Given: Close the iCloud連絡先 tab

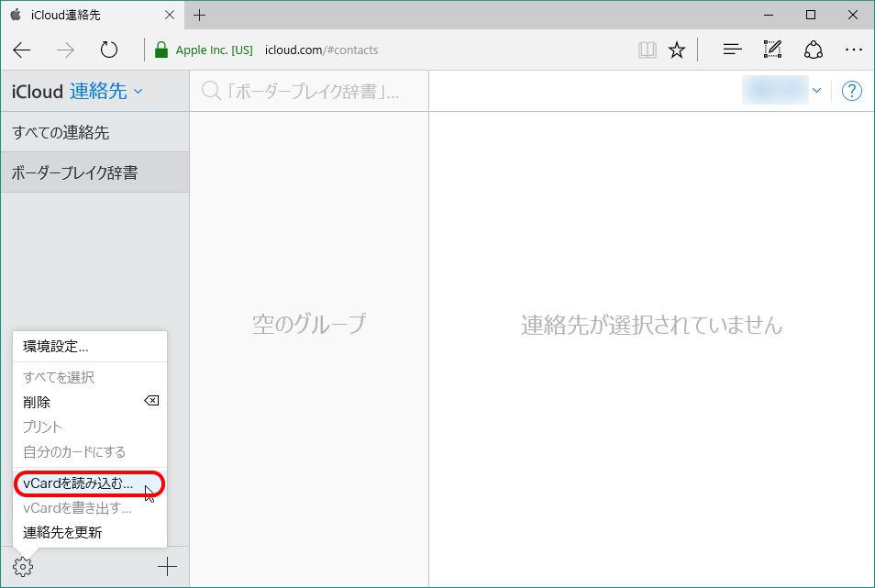Looking at the screenshot, I should (170, 15).
